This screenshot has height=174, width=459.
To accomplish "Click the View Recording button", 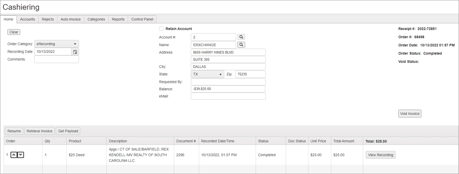I will click(x=380, y=155).
